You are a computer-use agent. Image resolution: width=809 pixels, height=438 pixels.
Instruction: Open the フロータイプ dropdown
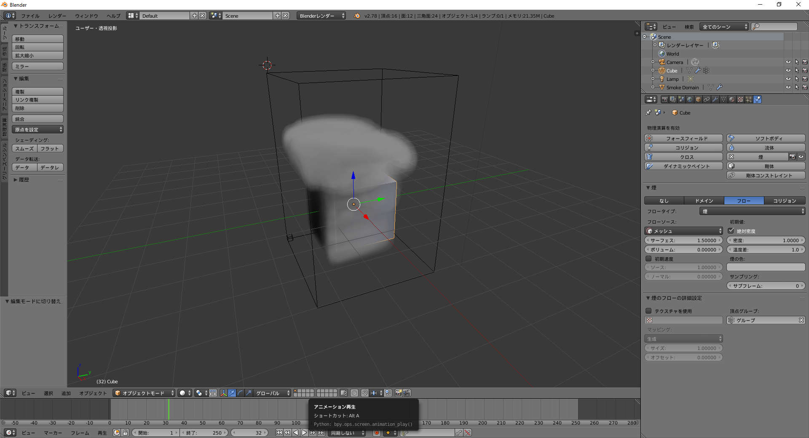(x=752, y=211)
